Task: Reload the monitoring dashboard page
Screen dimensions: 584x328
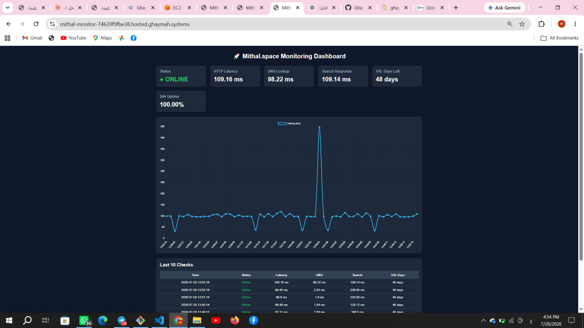Action: 36,24
